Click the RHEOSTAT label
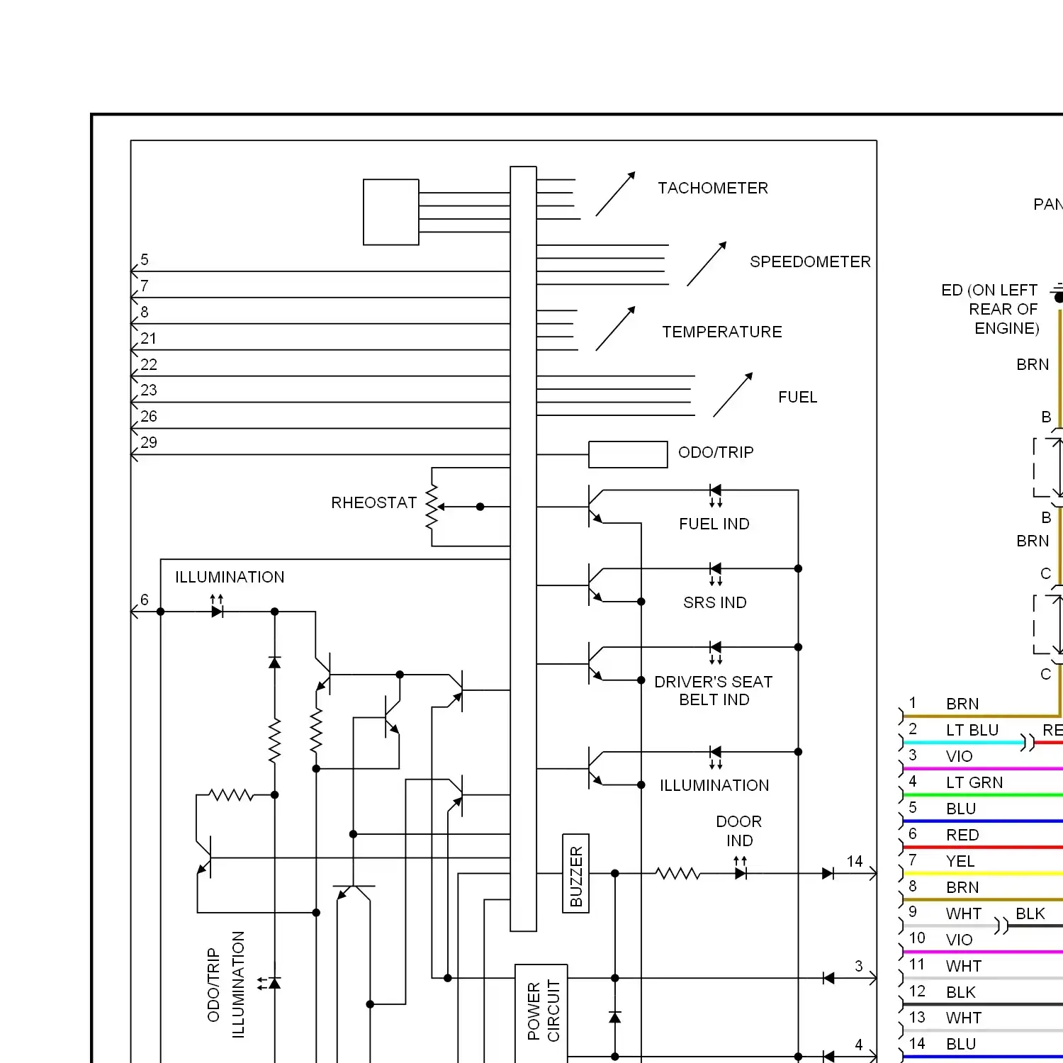This screenshot has width=1063, height=1063. point(373,502)
